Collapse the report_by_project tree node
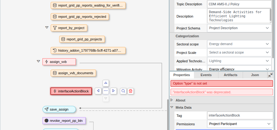This screenshot has width=277, height=130. coord(47,28)
